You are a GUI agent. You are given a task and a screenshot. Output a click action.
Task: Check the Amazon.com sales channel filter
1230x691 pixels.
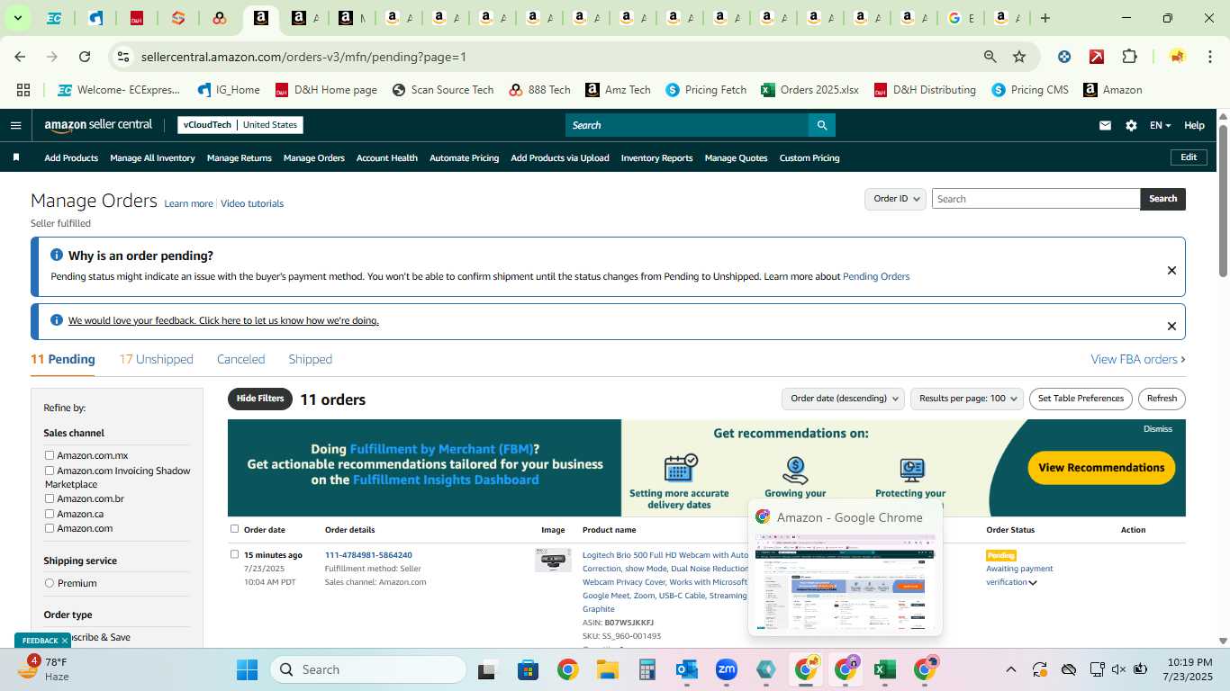pos(50,528)
